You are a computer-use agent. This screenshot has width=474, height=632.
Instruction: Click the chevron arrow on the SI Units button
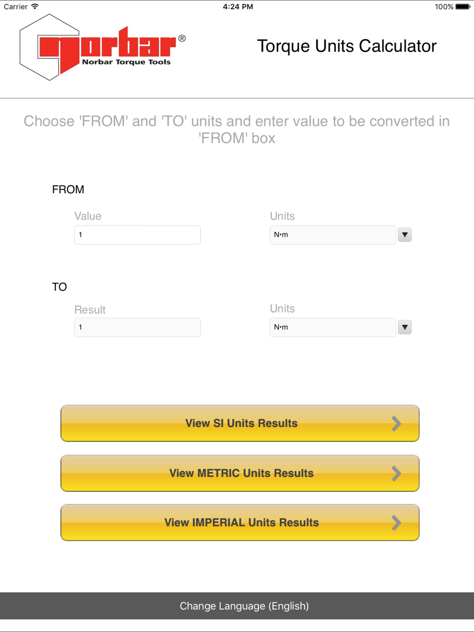[x=396, y=424]
